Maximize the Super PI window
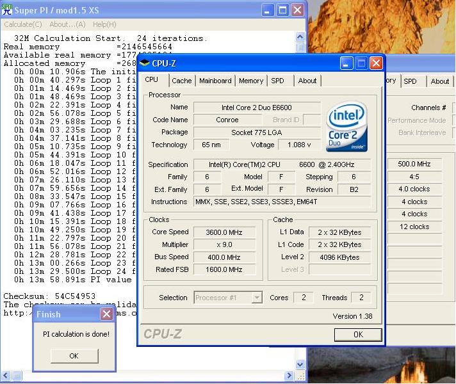The width and height of the screenshot is (456, 384). point(282,10)
